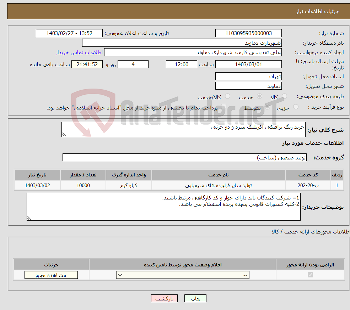Click the جزئیات column header in permits table
This screenshot has height=310, width=350.
tap(51, 265)
